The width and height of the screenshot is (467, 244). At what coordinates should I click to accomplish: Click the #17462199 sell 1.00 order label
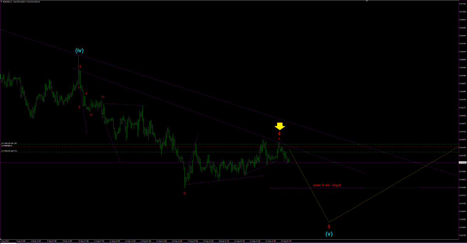click(x=9, y=143)
